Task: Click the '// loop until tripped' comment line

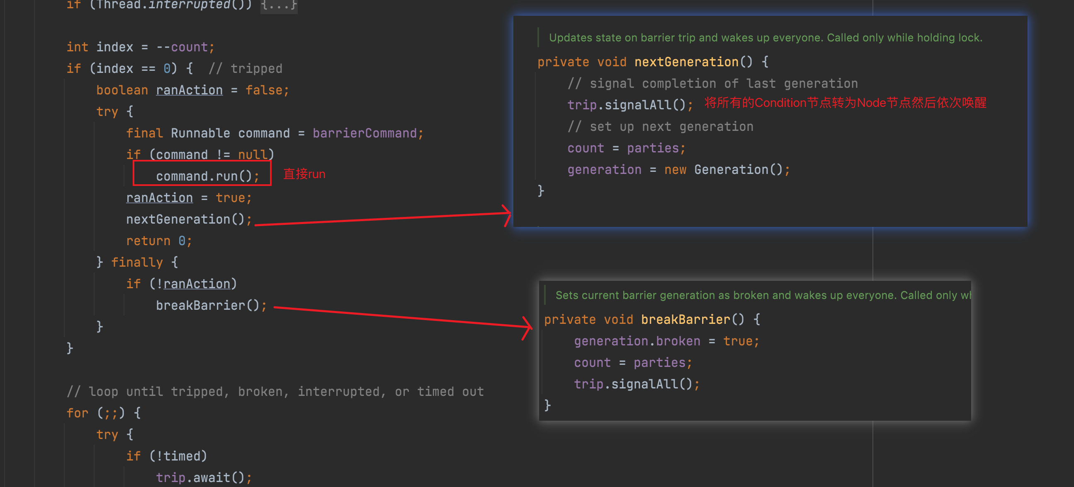Action: [x=275, y=391]
